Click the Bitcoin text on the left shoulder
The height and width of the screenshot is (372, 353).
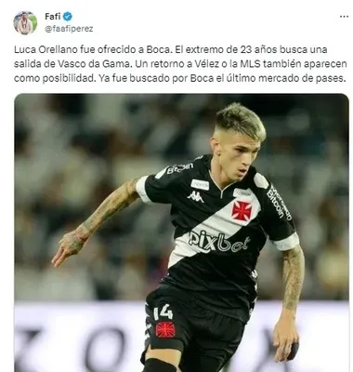pos(179,168)
